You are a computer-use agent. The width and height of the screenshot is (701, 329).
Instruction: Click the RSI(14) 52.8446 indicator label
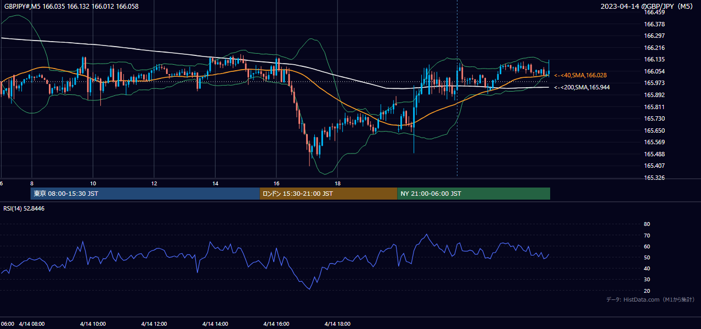point(24,208)
